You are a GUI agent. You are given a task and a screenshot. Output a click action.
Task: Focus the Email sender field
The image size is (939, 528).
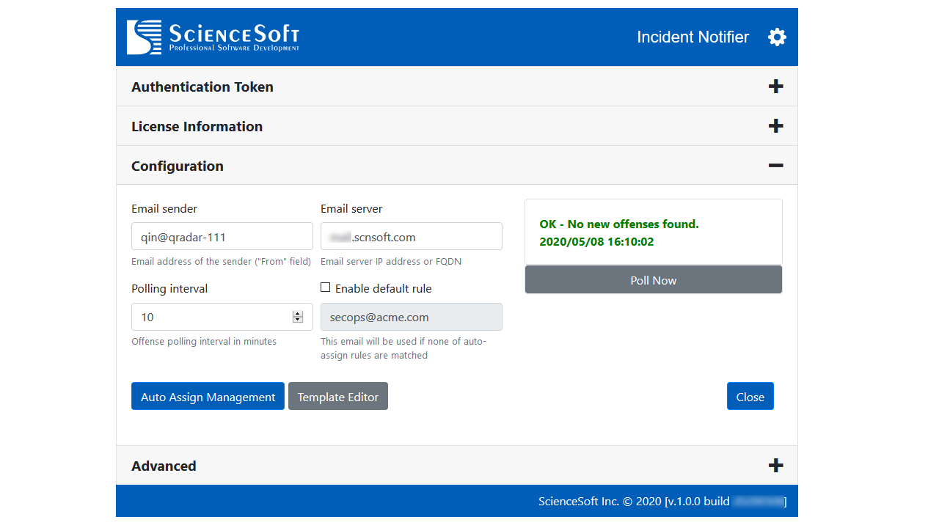coord(222,237)
